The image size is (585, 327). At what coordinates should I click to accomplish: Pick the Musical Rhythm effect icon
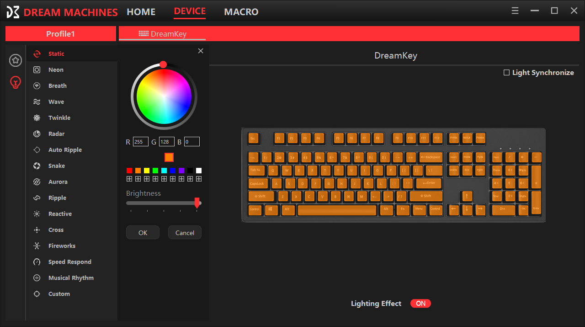(37, 278)
